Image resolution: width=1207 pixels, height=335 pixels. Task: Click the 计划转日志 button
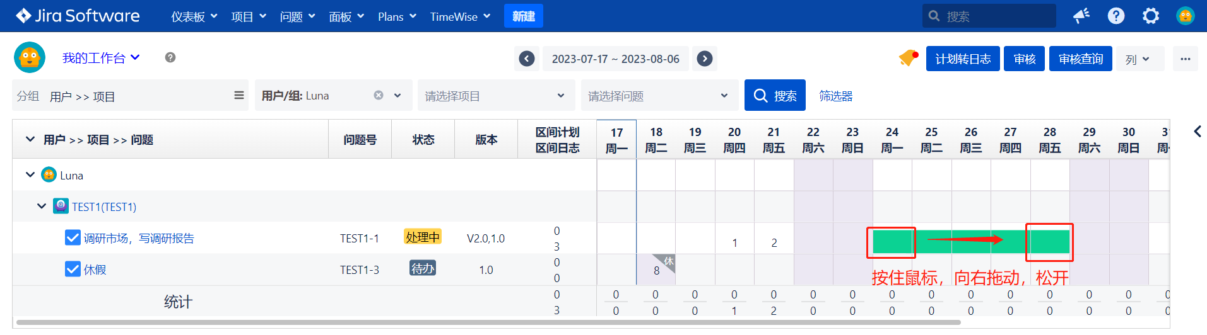click(x=962, y=59)
